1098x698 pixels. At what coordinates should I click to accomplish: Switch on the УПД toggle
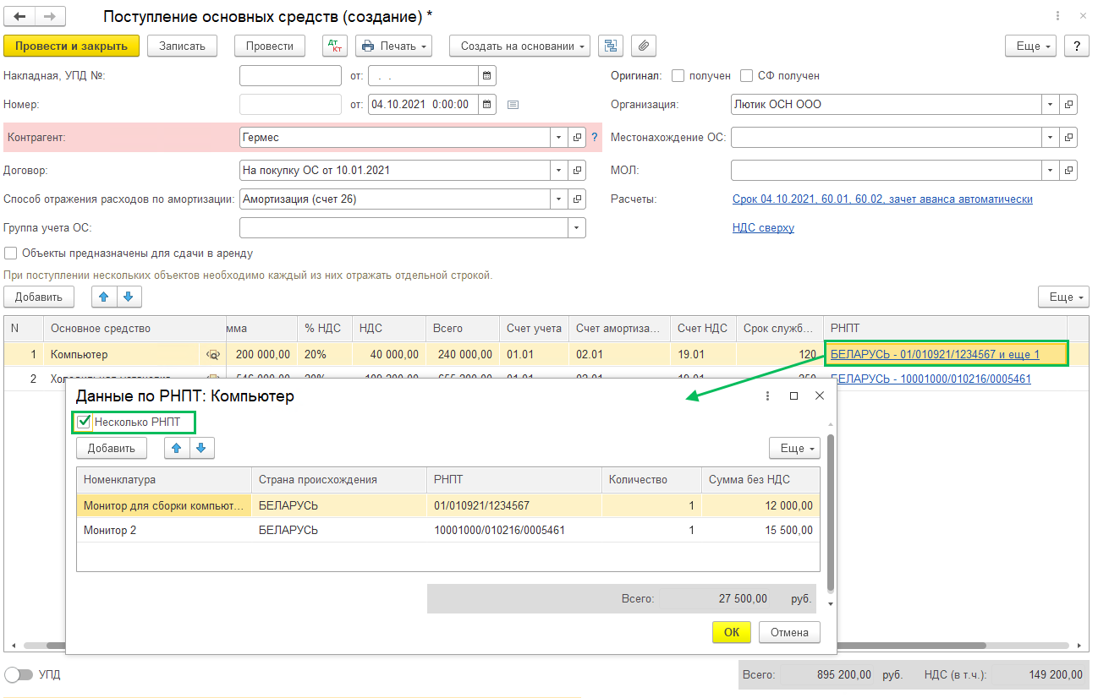[x=18, y=675]
